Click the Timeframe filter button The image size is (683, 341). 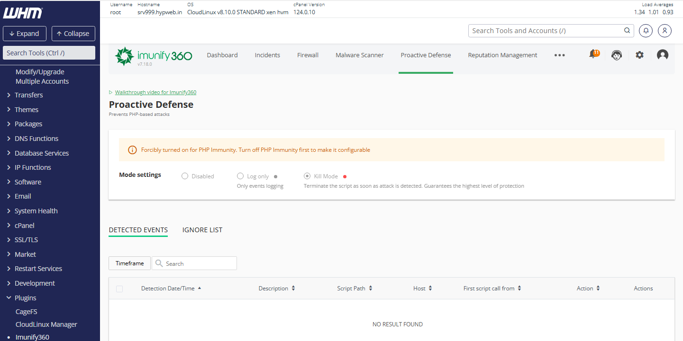click(x=129, y=263)
